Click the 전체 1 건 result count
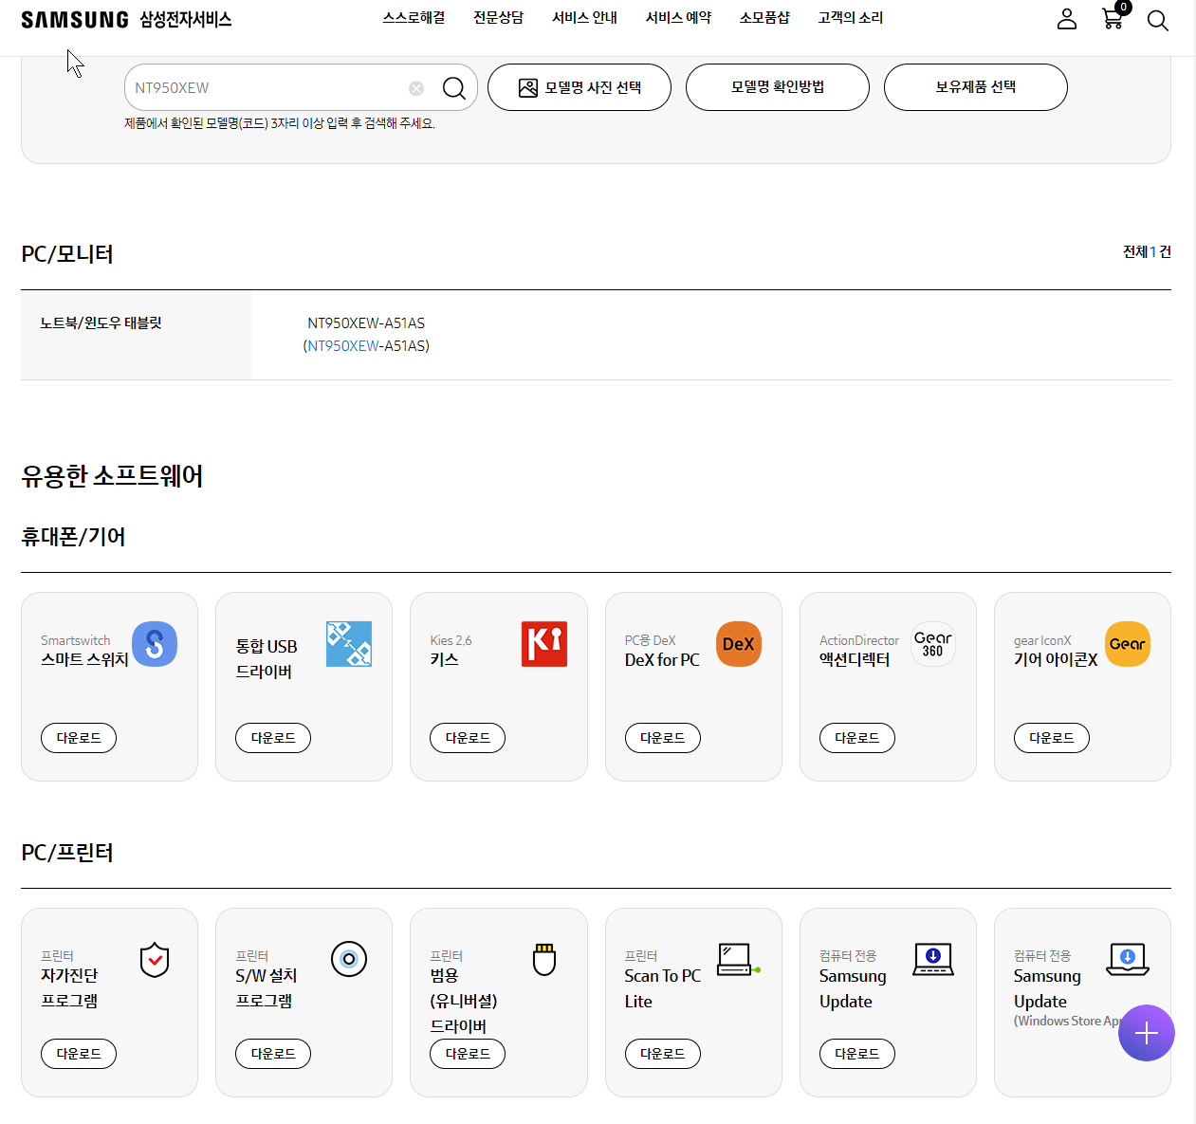This screenshot has width=1196, height=1124. (x=1147, y=252)
